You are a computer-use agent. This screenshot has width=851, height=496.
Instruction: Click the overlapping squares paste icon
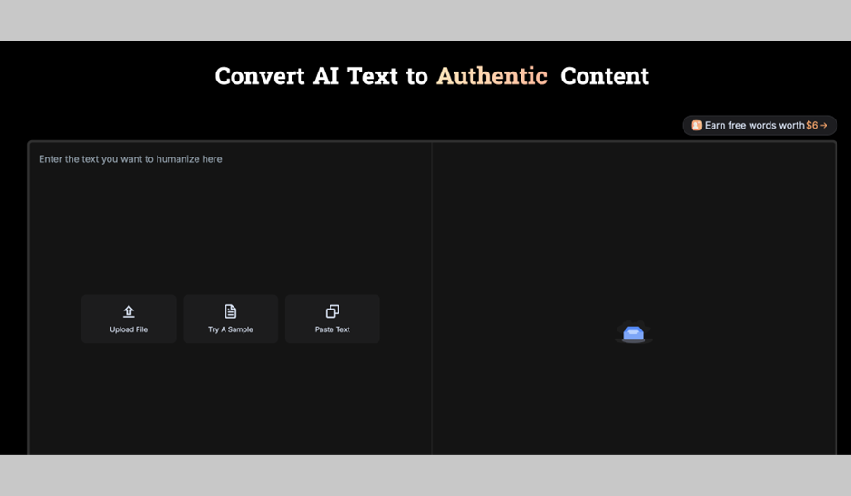pos(332,311)
